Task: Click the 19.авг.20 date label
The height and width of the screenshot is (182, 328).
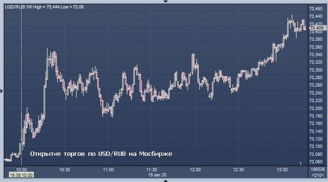Action: coord(157,175)
